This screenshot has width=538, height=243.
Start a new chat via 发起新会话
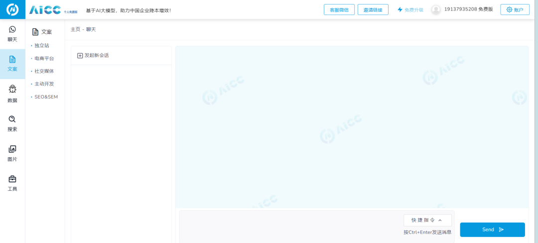point(93,56)
